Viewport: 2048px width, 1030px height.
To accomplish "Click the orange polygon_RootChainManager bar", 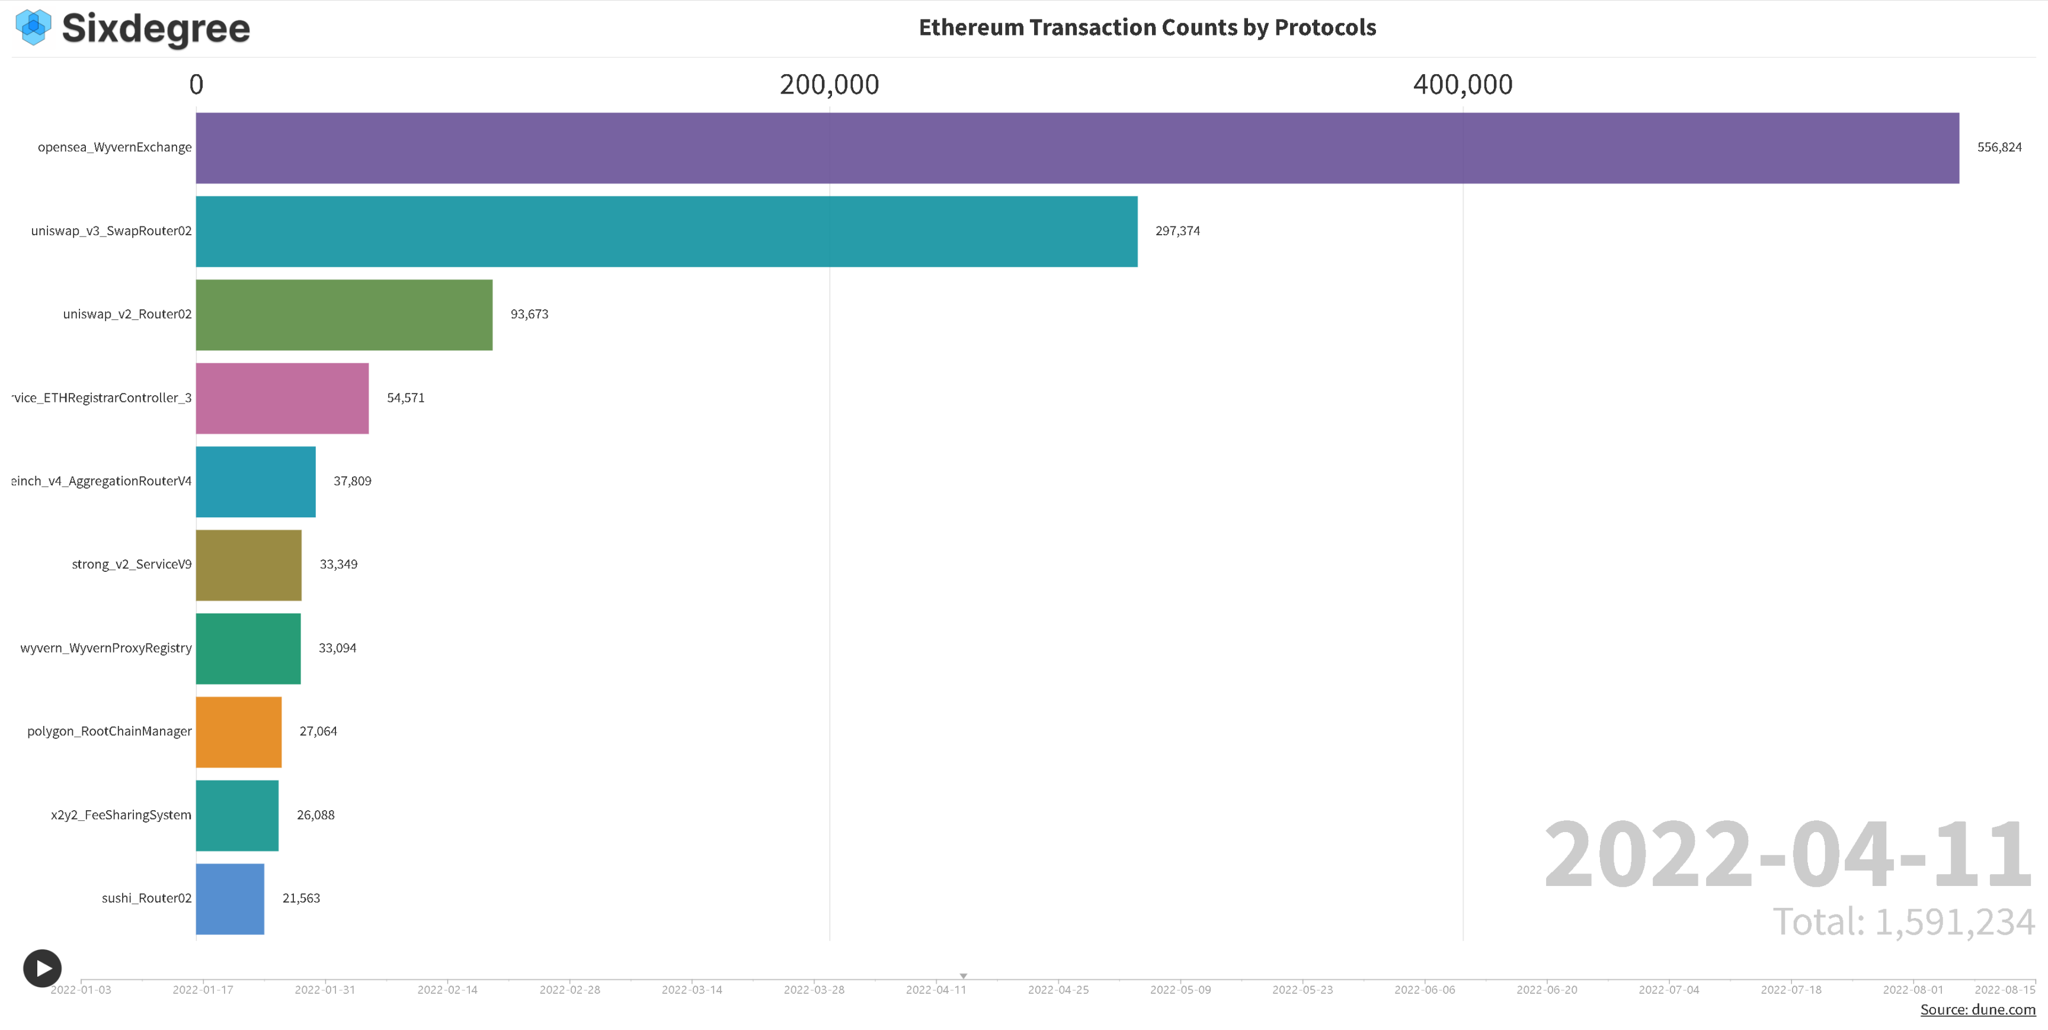I will pyautogui.click(x=238, y=732).
